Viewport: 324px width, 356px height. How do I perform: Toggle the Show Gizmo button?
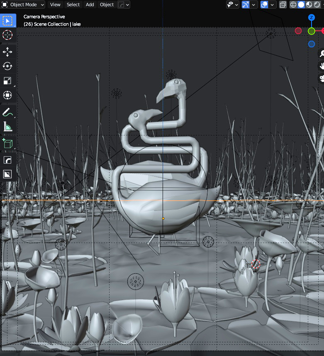(246, 5)
